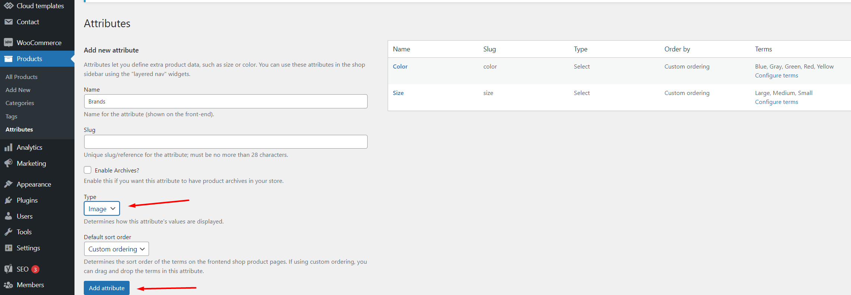Screen dimensions: 851x295
Task: Click the Cloud templates sidebar icon
Action: click(x=9, y=6)
